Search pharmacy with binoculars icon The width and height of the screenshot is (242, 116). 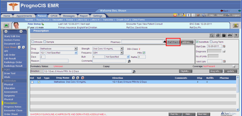165,42
